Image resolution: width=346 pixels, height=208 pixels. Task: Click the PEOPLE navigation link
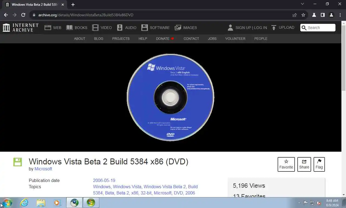pyautogui.click(x=261, y=39)
